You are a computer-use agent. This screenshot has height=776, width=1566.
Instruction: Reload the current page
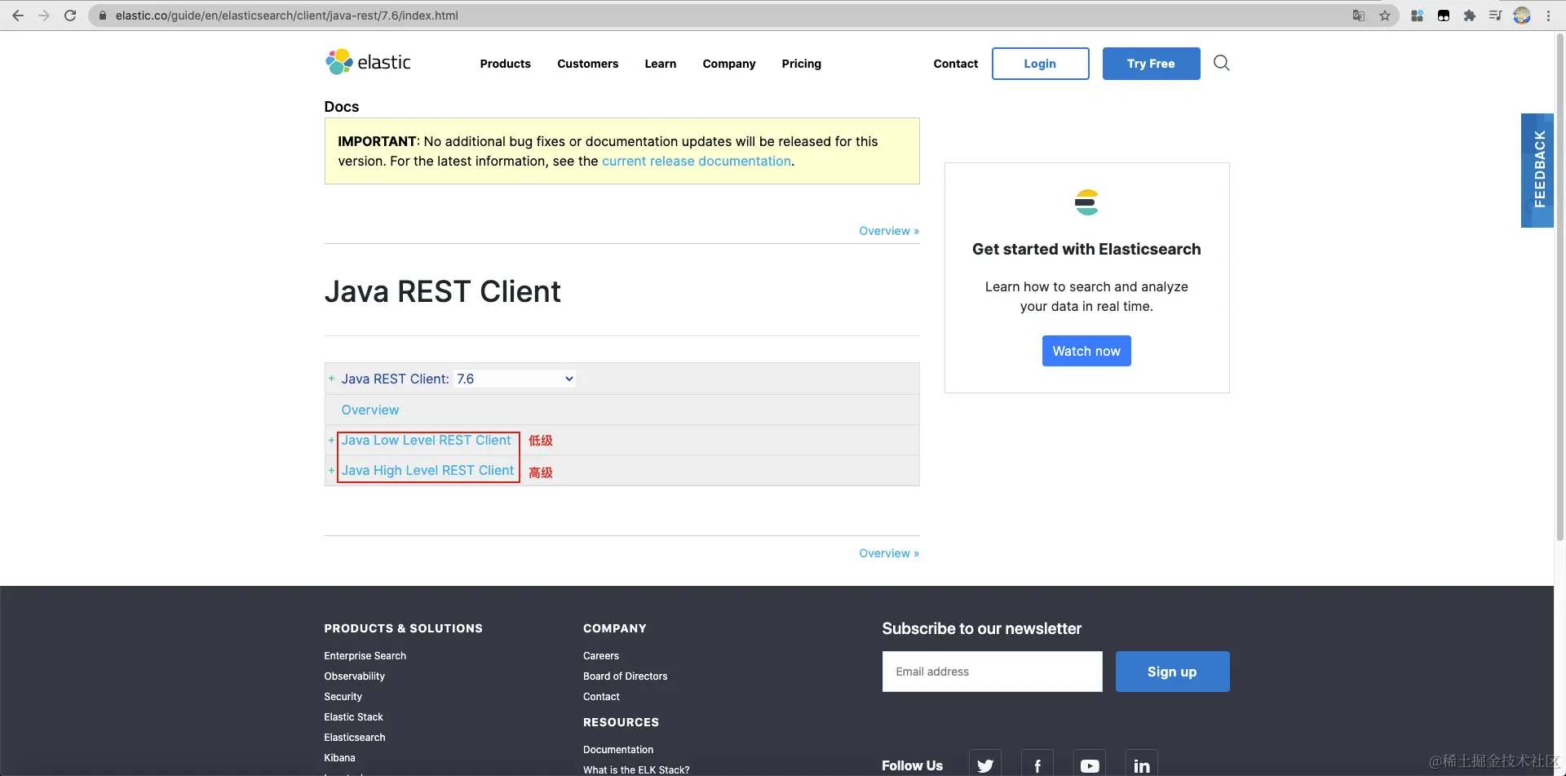pyautogui.click(x=70, y=16)
